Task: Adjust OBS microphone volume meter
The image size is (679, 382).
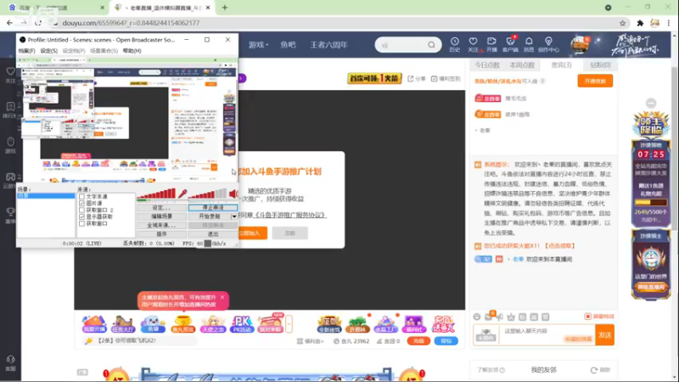Action: click(157, 194)
